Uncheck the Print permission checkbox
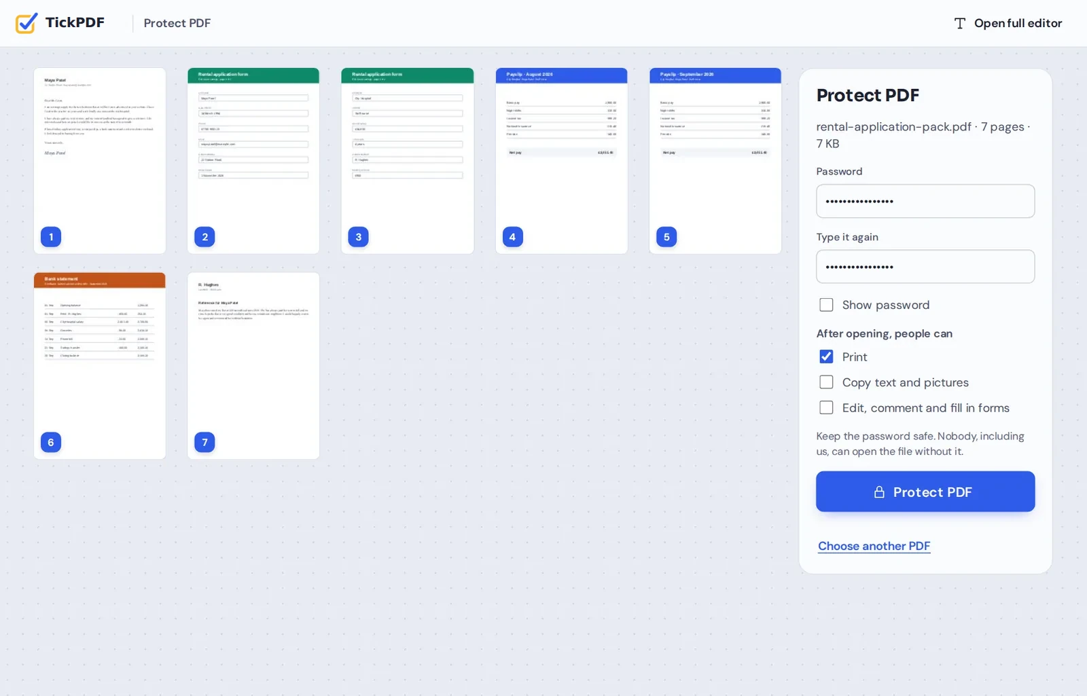1087x696 pixels. click(826, 357)
